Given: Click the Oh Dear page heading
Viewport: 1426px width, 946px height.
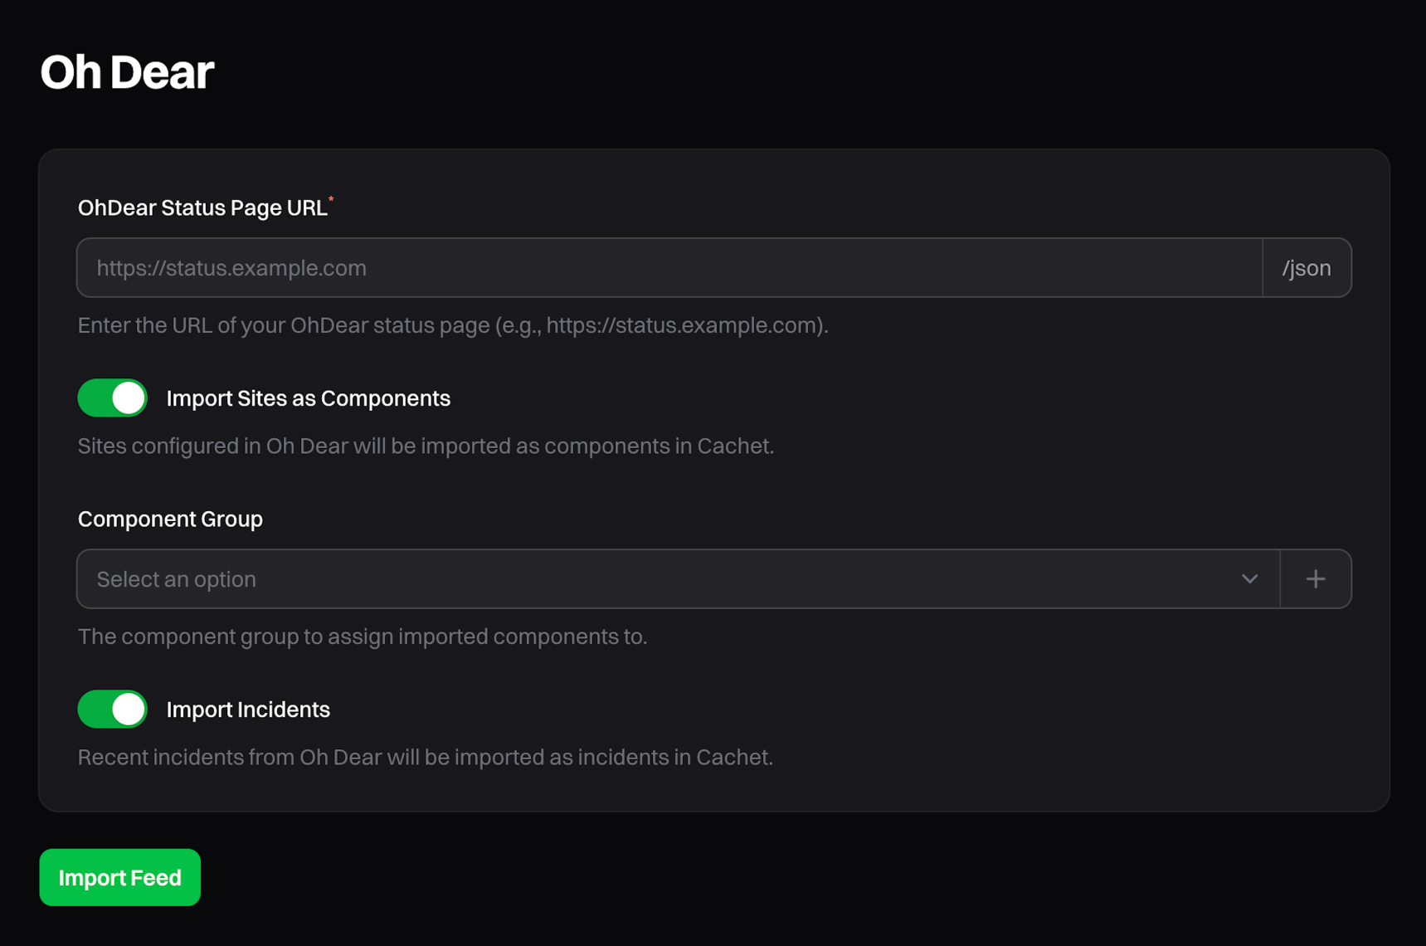Looking at the screenshot, I should 127,72.
